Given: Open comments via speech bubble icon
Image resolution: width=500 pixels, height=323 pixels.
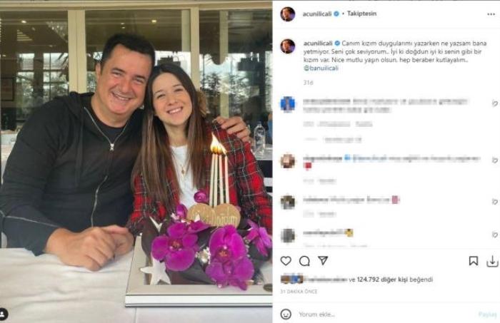Looking at the screenshot, I should (304, 261).
